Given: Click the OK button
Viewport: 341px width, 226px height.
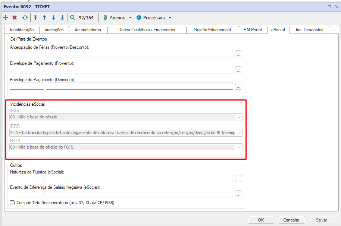Looking at the screenshot, I should (x=261, y=220).
